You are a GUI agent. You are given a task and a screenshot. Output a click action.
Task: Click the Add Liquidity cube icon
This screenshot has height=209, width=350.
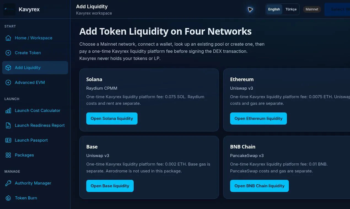pos(8,68)
